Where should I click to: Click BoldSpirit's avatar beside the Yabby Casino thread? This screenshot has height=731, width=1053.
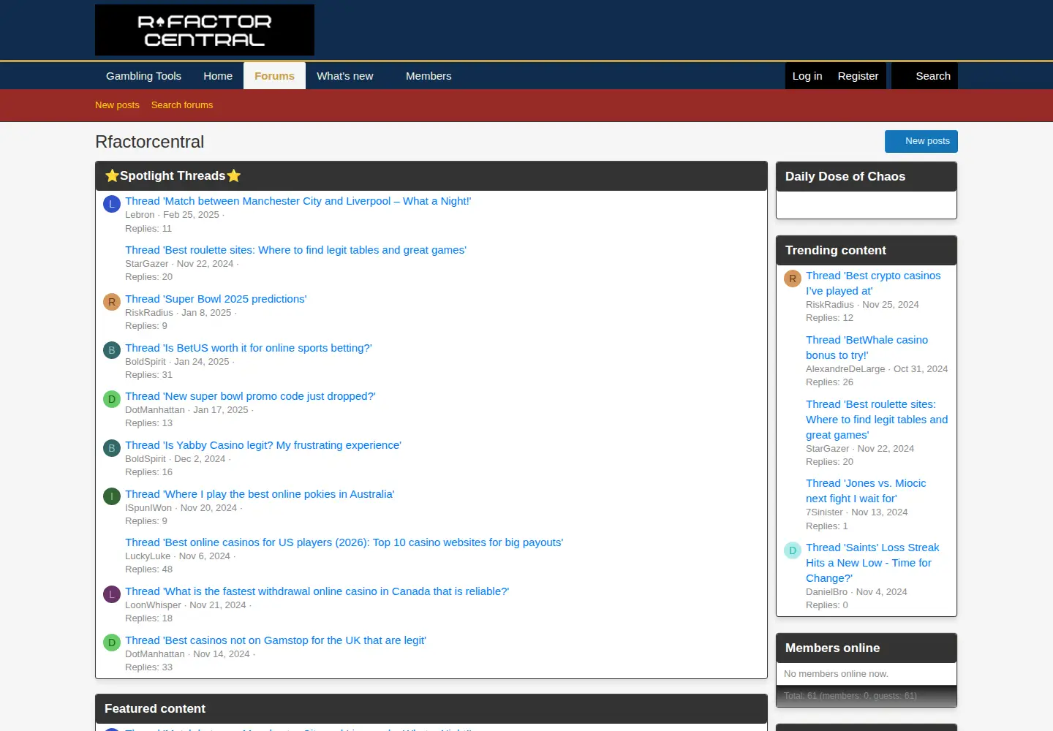pos(112,448)
